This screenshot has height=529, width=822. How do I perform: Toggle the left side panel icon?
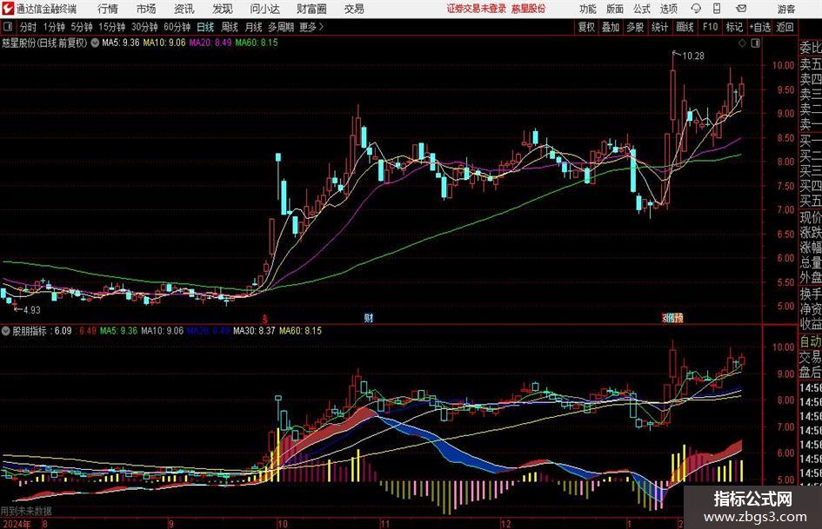8,26
